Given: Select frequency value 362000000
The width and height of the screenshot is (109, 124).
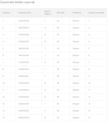Looking at the screenshot, I should (24, 28).
